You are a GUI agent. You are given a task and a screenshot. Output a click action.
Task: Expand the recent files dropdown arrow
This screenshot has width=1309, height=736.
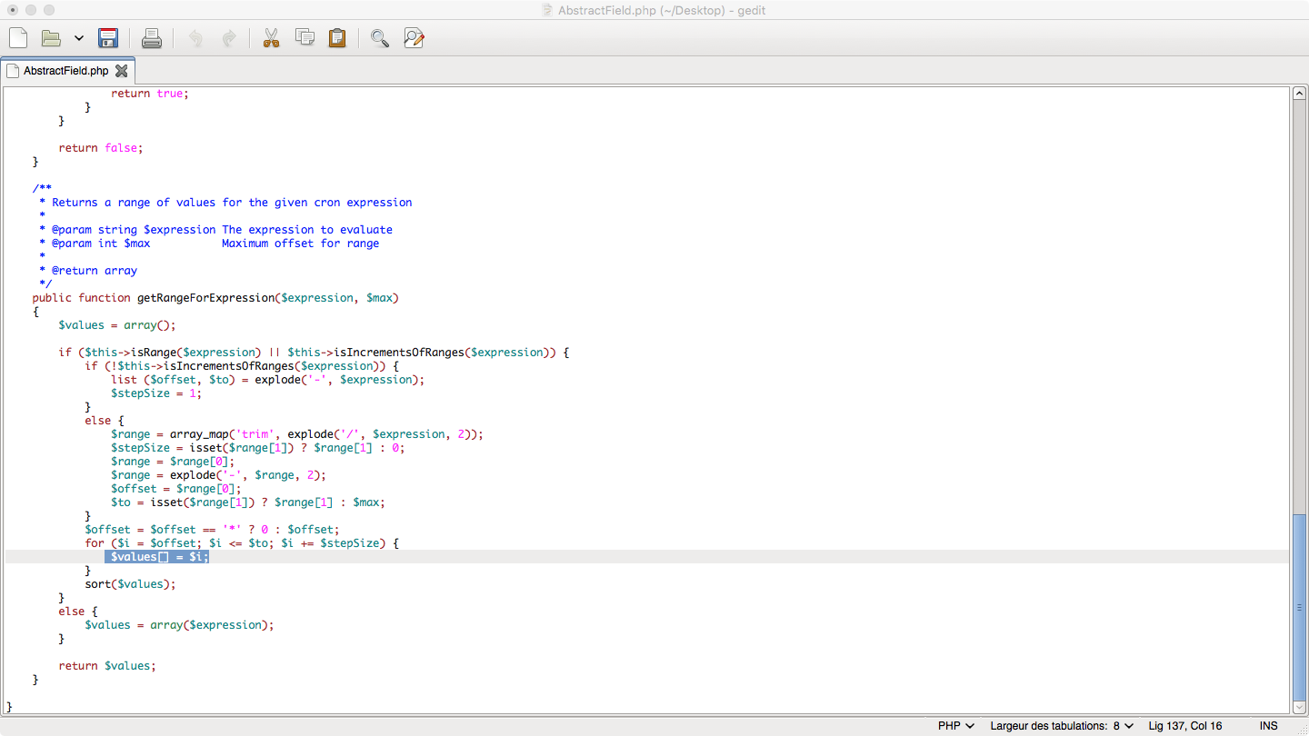coord(79,38)
